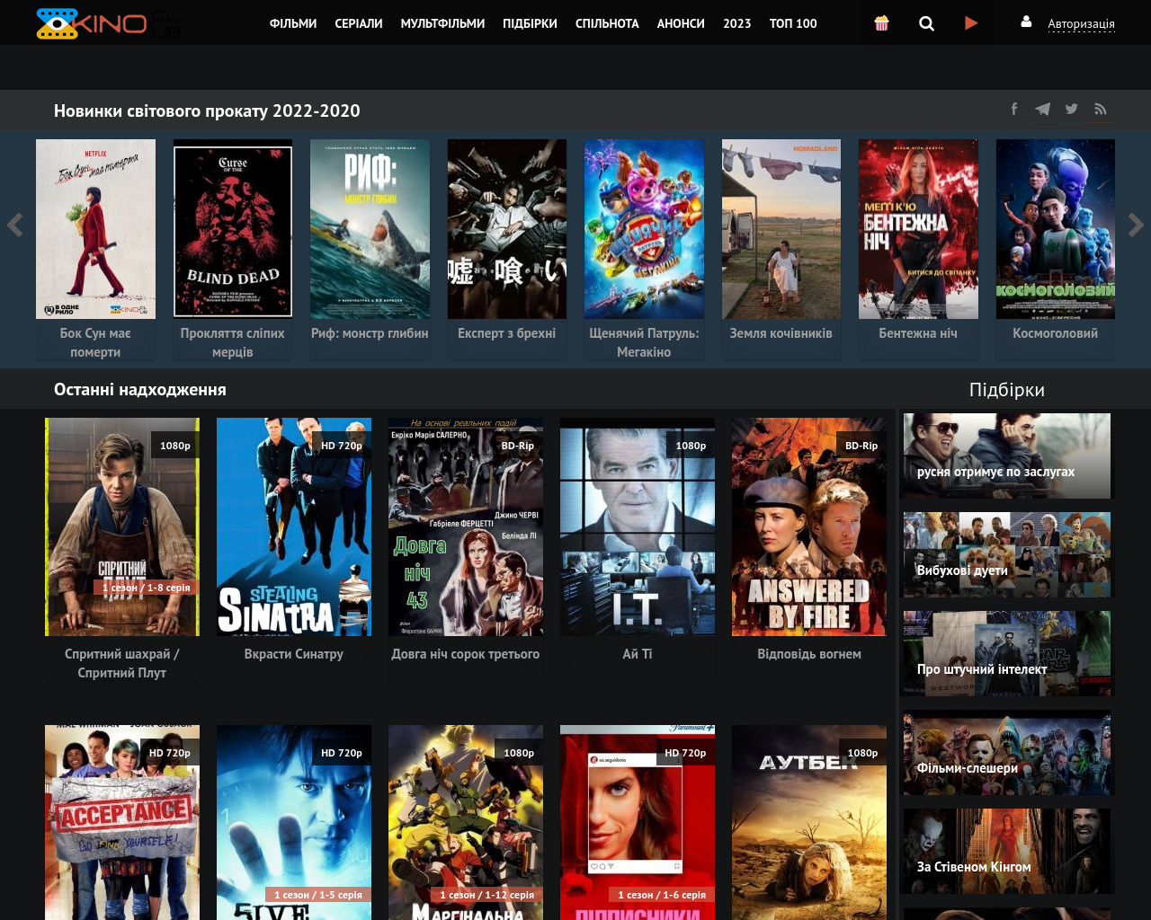Open Земля кочівників poster
This screenshot has height=920, width=1151.
click(781, 229)
